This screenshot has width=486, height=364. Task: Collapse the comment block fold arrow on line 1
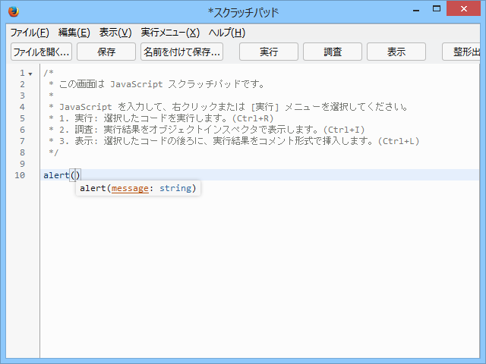tap(30, 74)
